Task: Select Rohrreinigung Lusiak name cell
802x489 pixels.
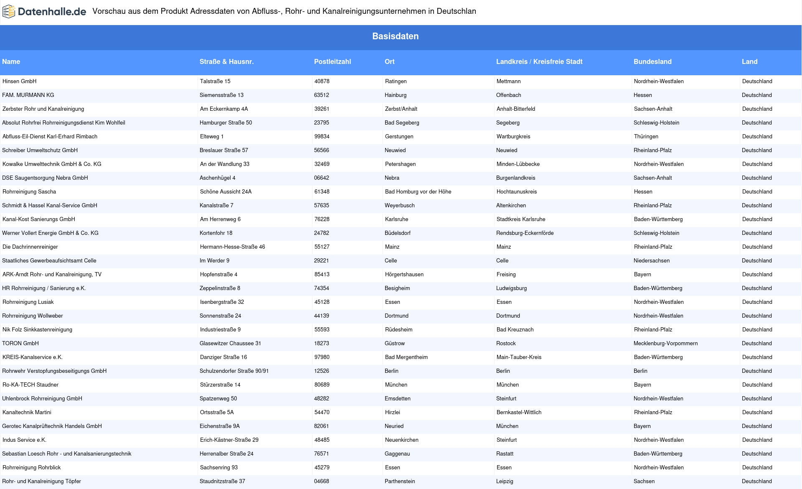Action: pyautogui.click(x=28, y=302)
